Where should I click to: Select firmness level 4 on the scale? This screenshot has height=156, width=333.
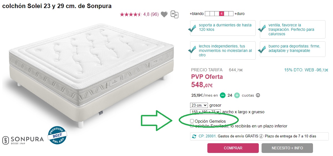click(222, 14)
